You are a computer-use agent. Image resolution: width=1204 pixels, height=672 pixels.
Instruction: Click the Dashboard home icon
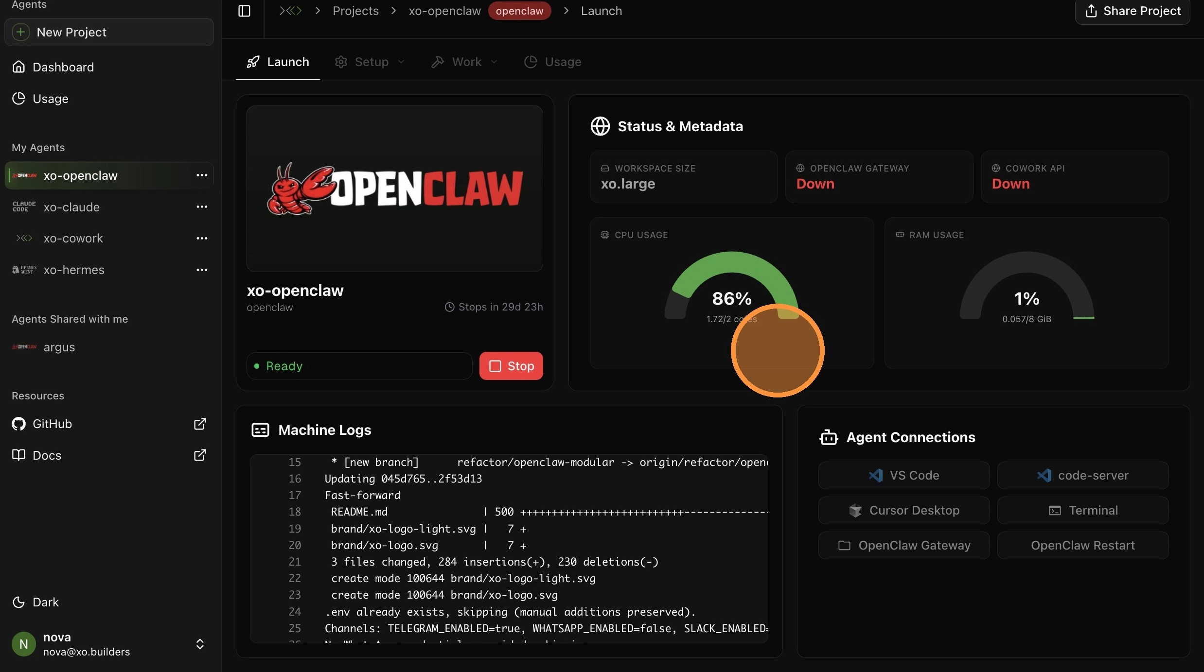18,67
